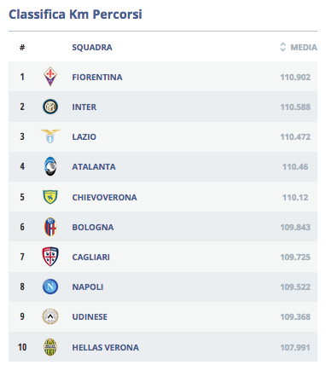
Task: Open the INTER team link
Action: coord(84,107)
